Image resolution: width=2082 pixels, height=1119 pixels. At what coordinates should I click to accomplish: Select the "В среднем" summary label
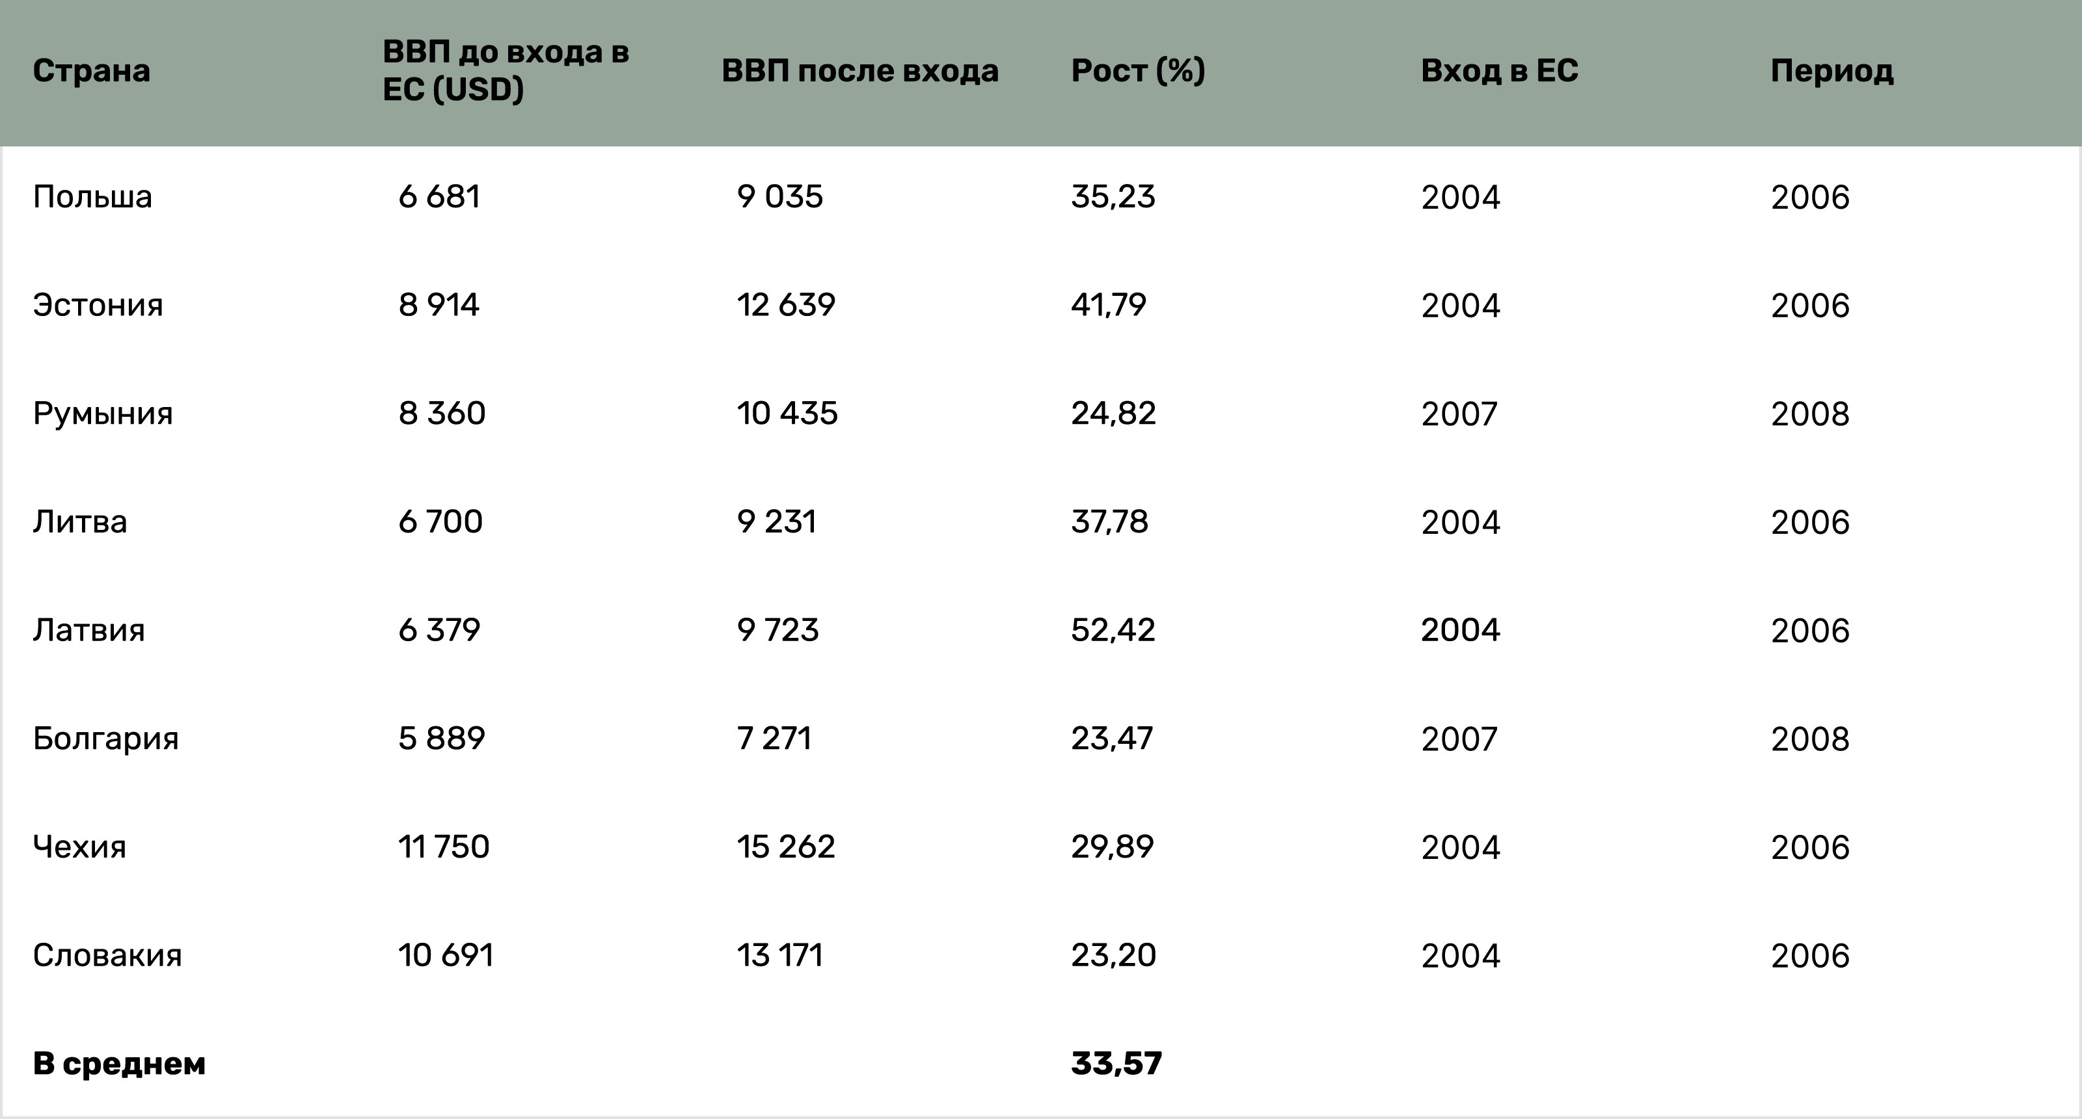point(119,1064)
